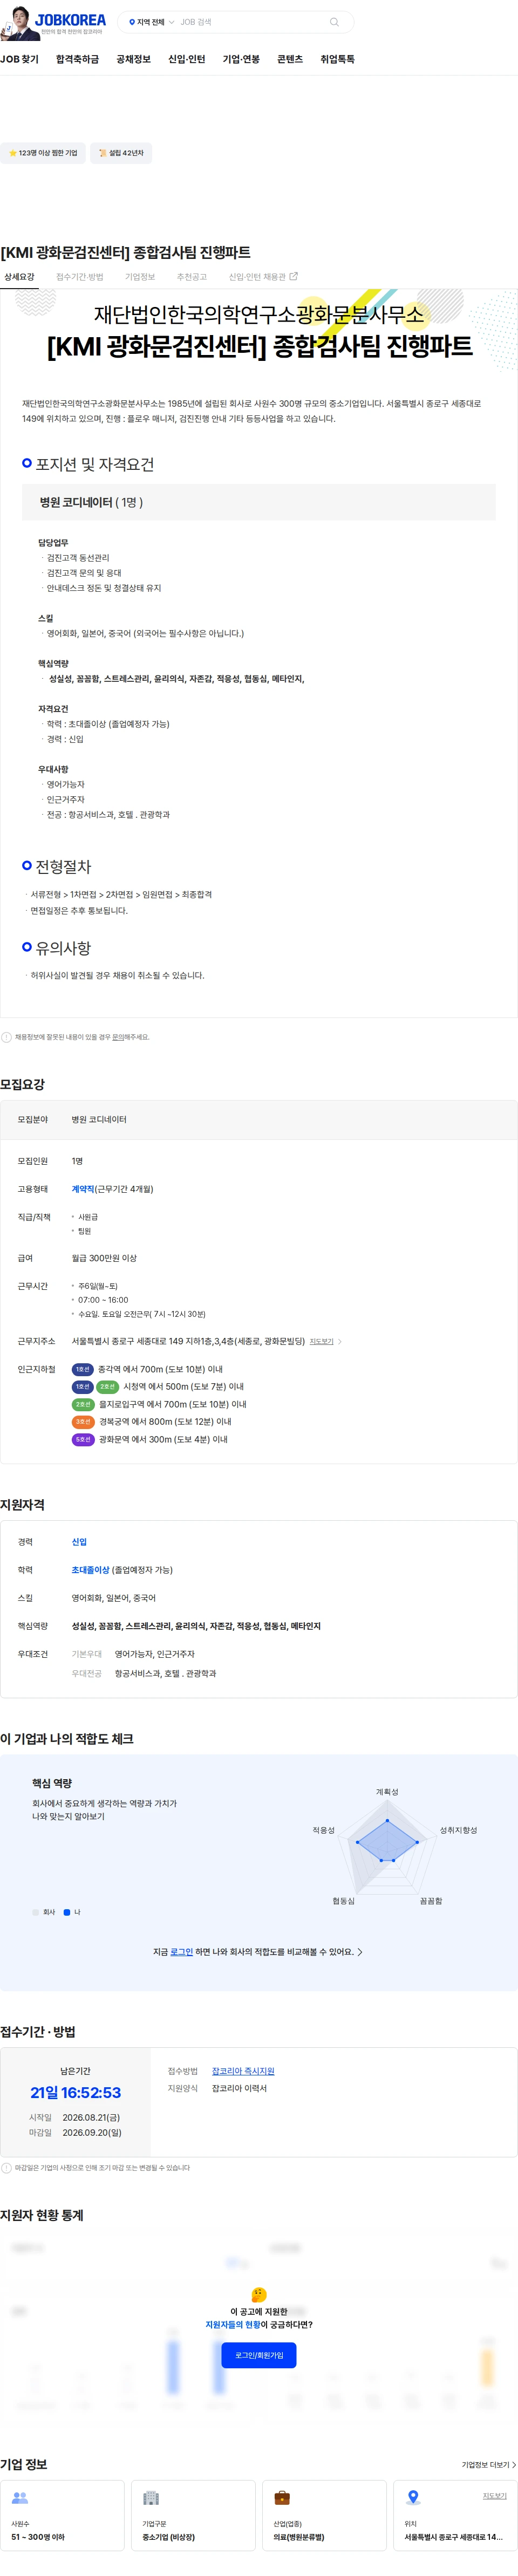Open the JOB 찾기 menu
518x2576 pixels.
(x=19, y=59)
